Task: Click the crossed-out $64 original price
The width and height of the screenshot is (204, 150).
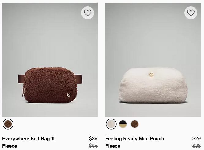Action: pyautogui.click(x=93, y=146)
